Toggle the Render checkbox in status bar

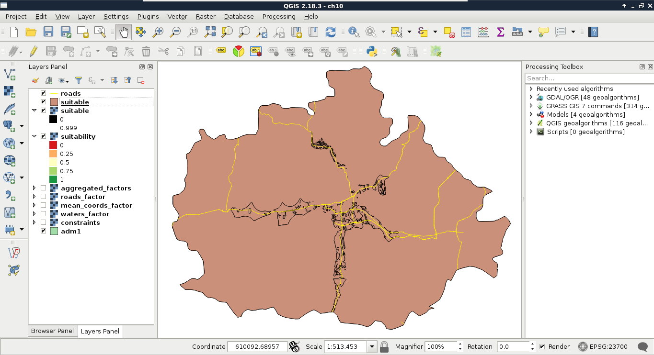[x=542, y=347]
